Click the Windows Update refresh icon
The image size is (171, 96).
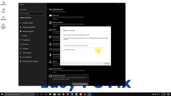pyautogui.click(x=21, y=23)
